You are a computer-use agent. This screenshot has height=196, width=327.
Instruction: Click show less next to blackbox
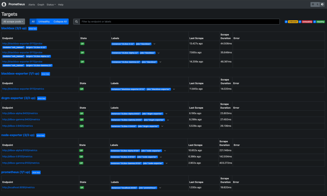coord(33,29)
